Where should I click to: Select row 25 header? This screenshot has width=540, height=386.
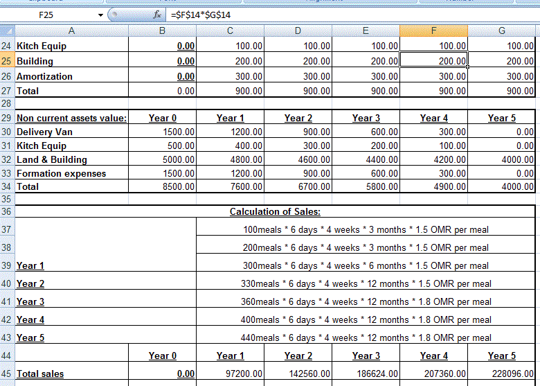[x=7, y=61]
